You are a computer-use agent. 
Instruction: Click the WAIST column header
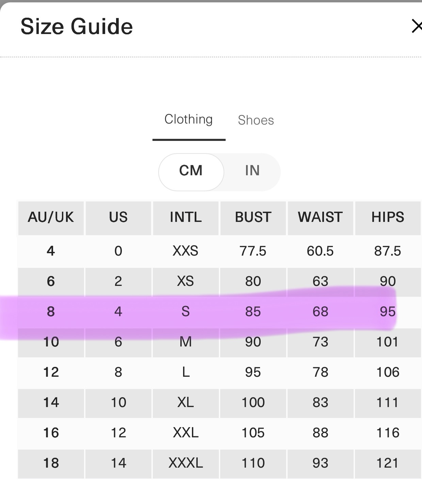pyautogui.click(x=320, y=217)
